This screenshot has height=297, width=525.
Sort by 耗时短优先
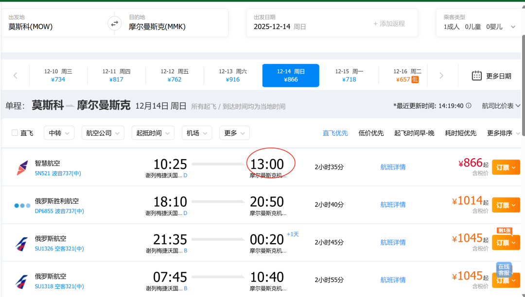tap(460, 133)
